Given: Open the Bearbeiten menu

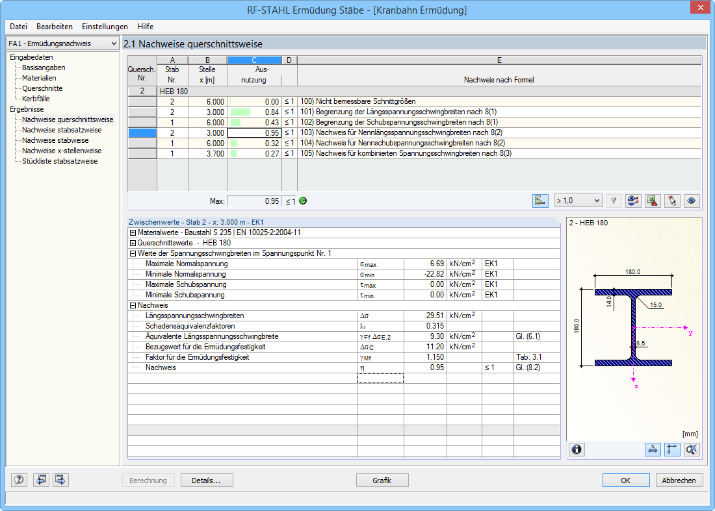Looking at the screenshot, I should click(x=54, y=27).
